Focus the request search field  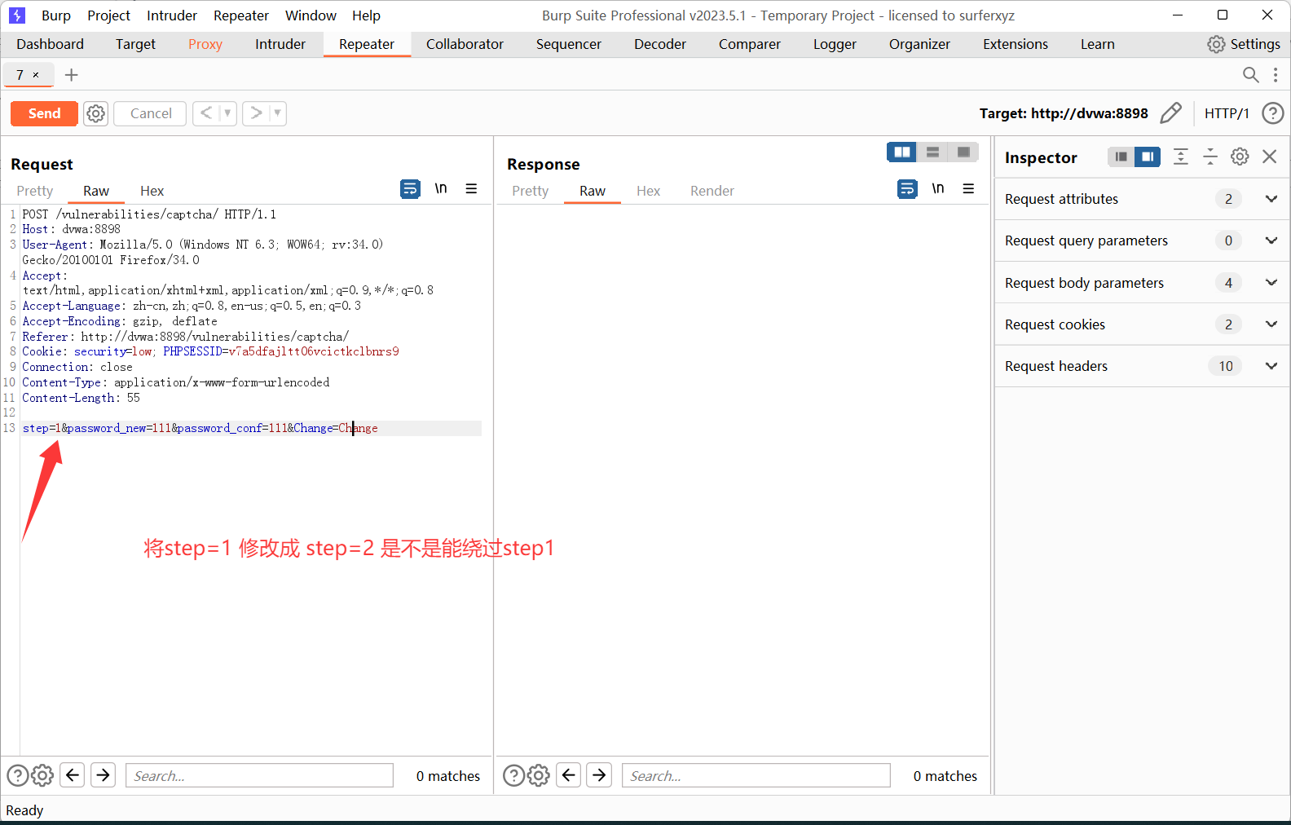(x=259, y=775)
